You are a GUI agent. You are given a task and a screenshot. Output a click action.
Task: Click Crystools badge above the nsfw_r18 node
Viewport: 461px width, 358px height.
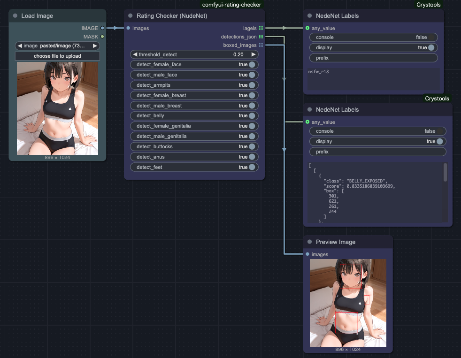click(428, 5)
